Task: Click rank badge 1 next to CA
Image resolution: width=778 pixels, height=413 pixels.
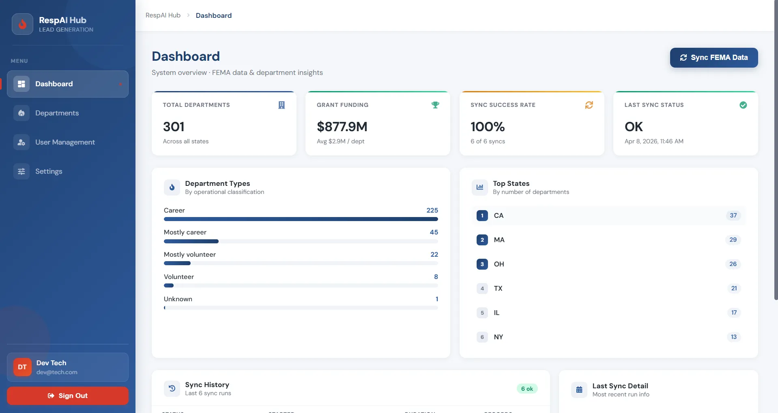Action: [x=482, y=215]
